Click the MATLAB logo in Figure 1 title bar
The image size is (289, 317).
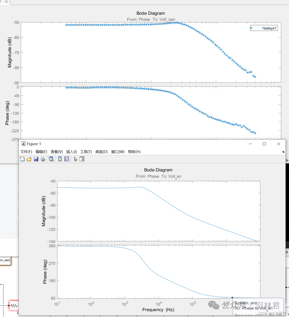coord(24,144)
